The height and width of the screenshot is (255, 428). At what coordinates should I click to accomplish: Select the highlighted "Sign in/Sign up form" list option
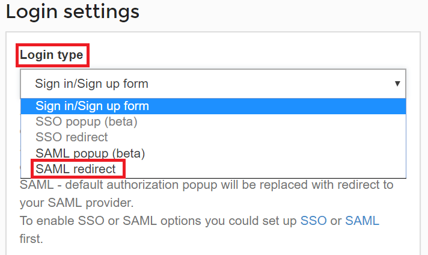(92, 106)
